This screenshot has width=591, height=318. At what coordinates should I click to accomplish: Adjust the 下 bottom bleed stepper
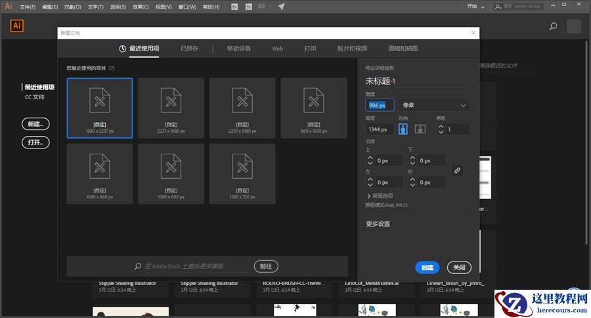pos(412,161)
